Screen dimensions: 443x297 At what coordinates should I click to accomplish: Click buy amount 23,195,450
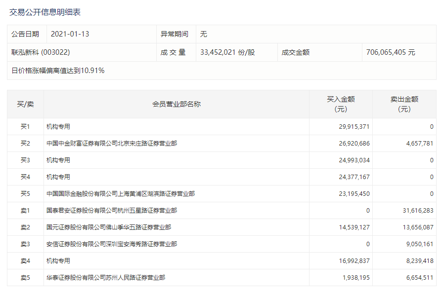(354, 194)
